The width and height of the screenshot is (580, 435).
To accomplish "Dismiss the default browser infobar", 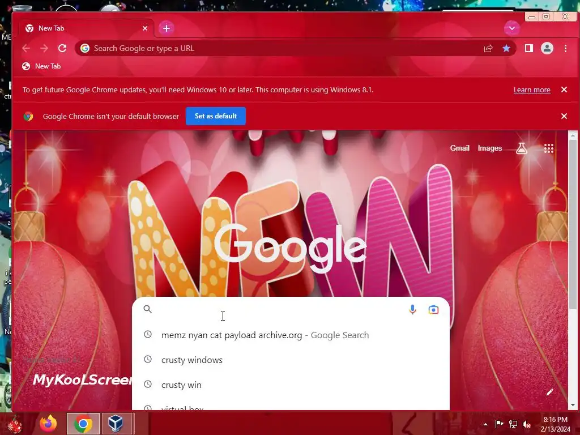I will 564,116.
